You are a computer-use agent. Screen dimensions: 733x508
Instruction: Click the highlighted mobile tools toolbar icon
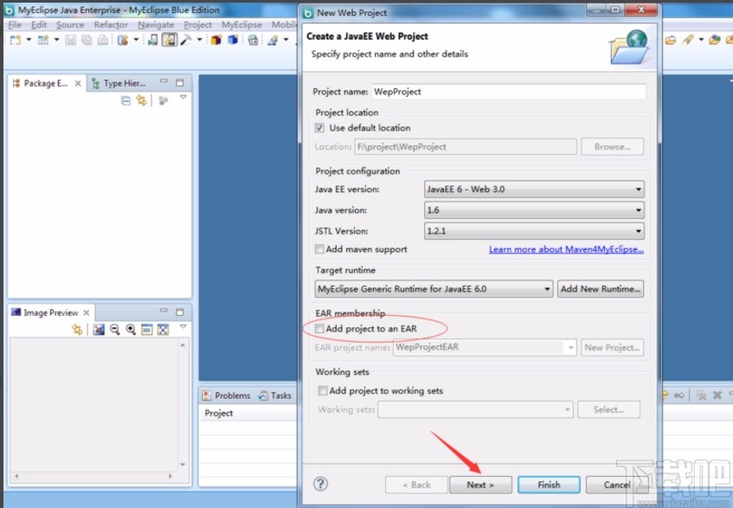tap(170, 40)
